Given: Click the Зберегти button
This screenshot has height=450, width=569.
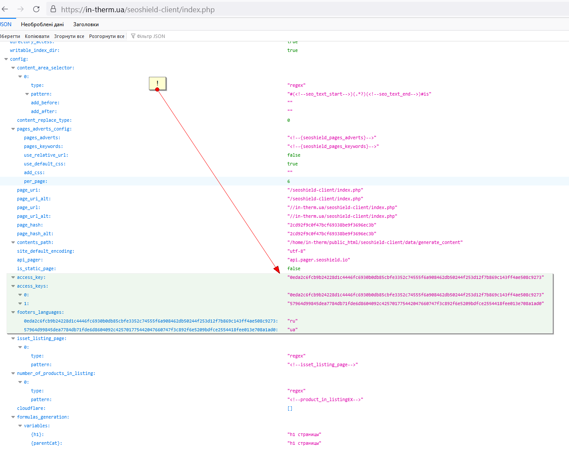Looking at the screenshot, I should (10, 36).
